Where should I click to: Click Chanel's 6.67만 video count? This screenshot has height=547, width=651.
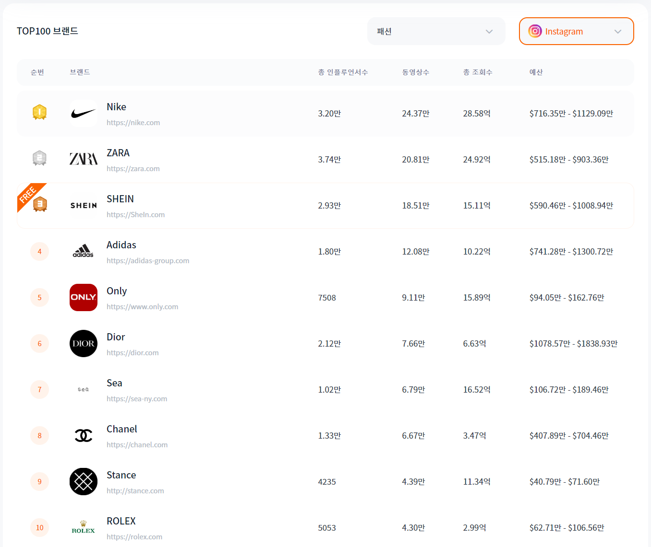pyautogui.click(x=413, y=436)
